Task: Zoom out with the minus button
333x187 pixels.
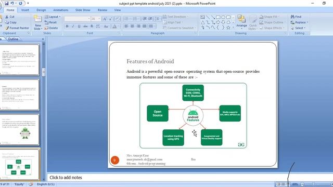Action: point(302,184)
